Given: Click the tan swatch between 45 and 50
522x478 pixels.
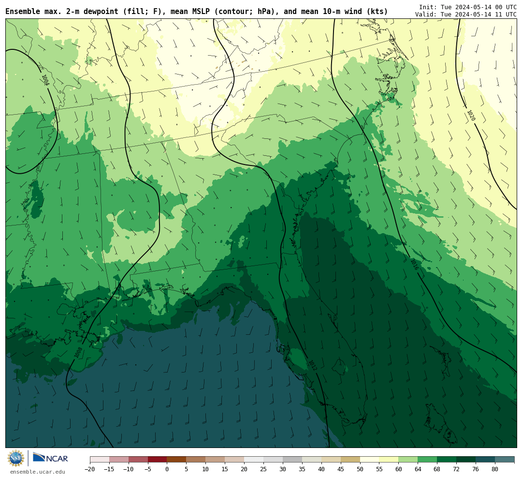Looking at the screenshot, I should pos(350,460).
